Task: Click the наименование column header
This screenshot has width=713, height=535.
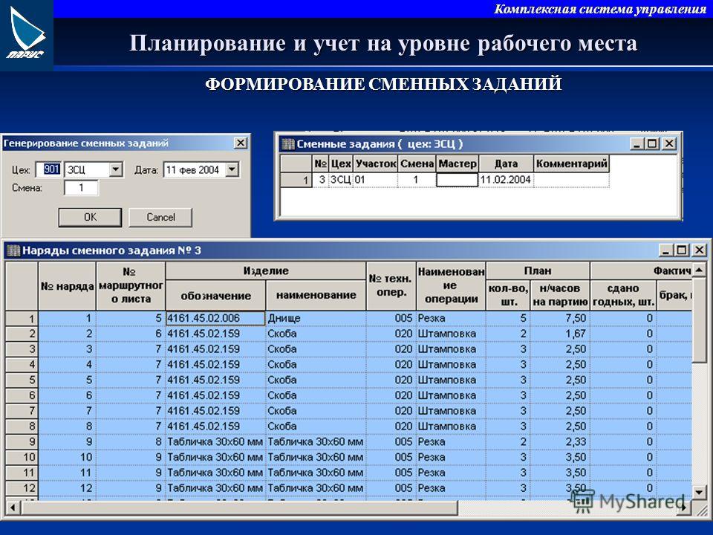Action: click(316, 295)
